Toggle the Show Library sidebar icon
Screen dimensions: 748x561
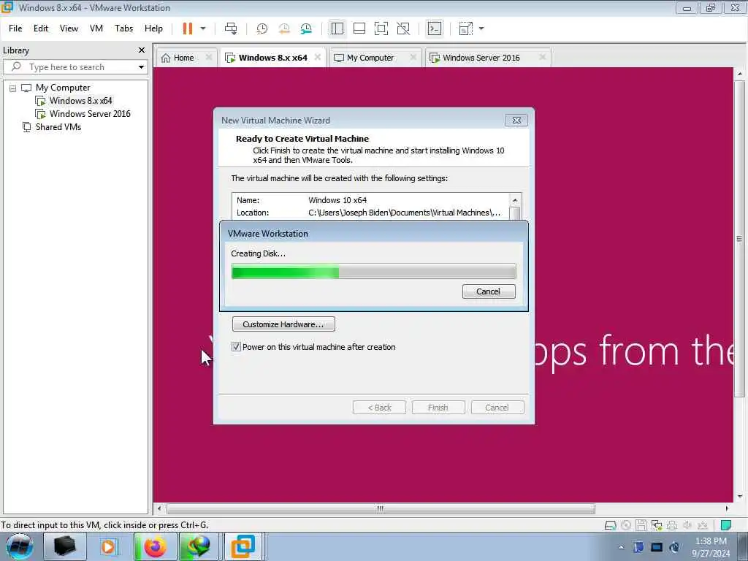[x=337, y=28]
